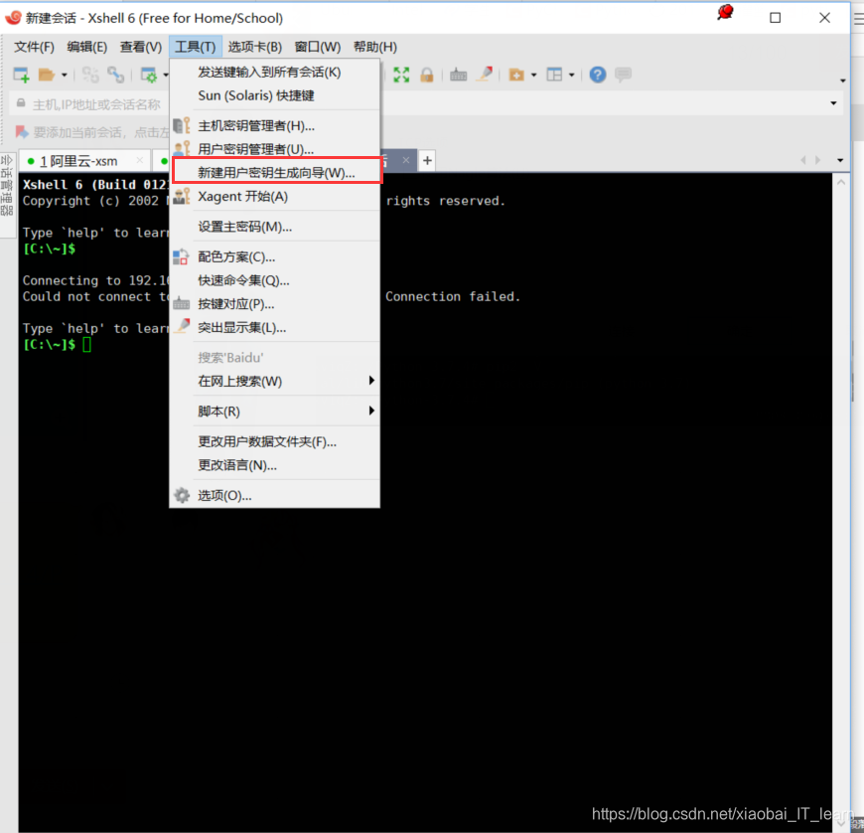Click the red pin icon in title bar

click(725, 13)
